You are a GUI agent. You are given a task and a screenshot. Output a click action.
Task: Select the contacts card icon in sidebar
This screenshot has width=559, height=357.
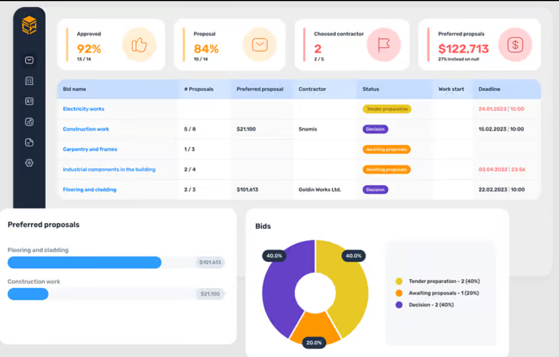[x=29, y=101]
